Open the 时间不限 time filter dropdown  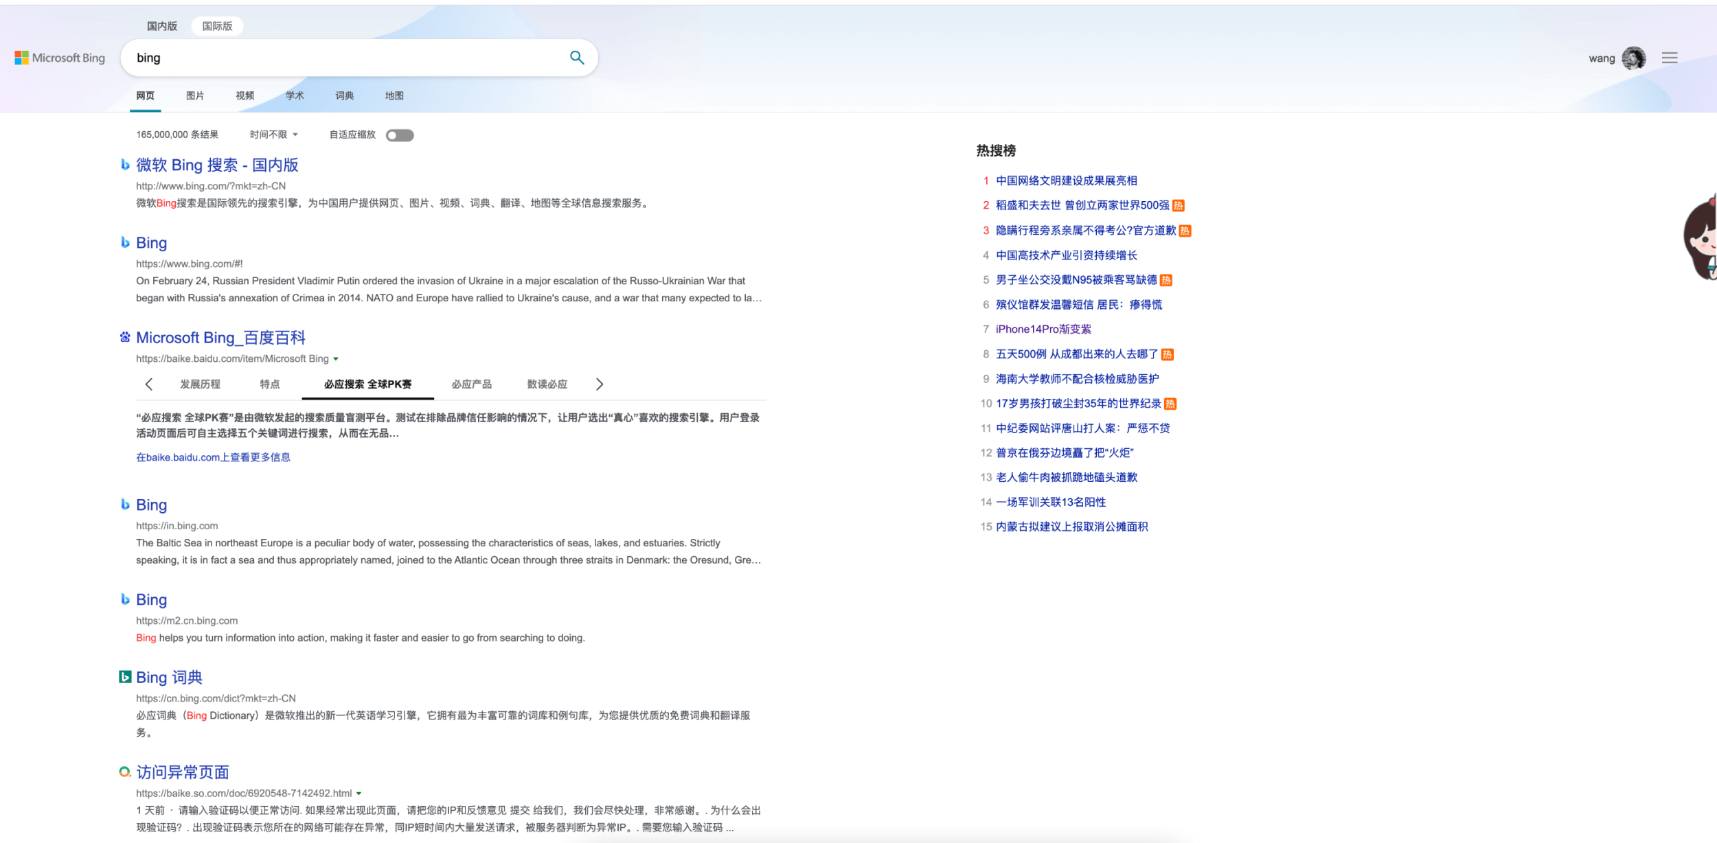(x=273, y=135)
